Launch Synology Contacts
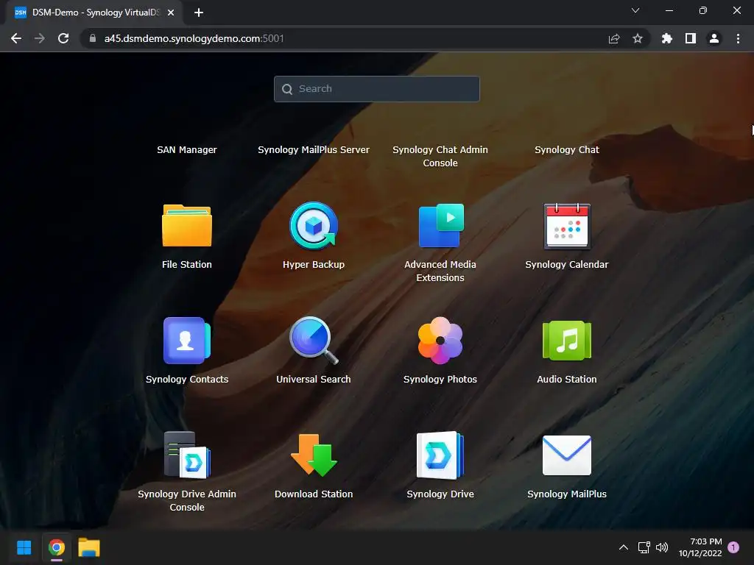This screenshot has width=754, height=565. [186, 341]
